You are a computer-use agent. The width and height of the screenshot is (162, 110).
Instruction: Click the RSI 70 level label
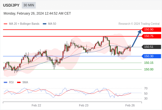click(146, 88)
